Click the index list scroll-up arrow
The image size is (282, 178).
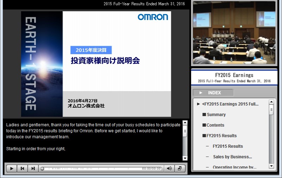[271, 102]
